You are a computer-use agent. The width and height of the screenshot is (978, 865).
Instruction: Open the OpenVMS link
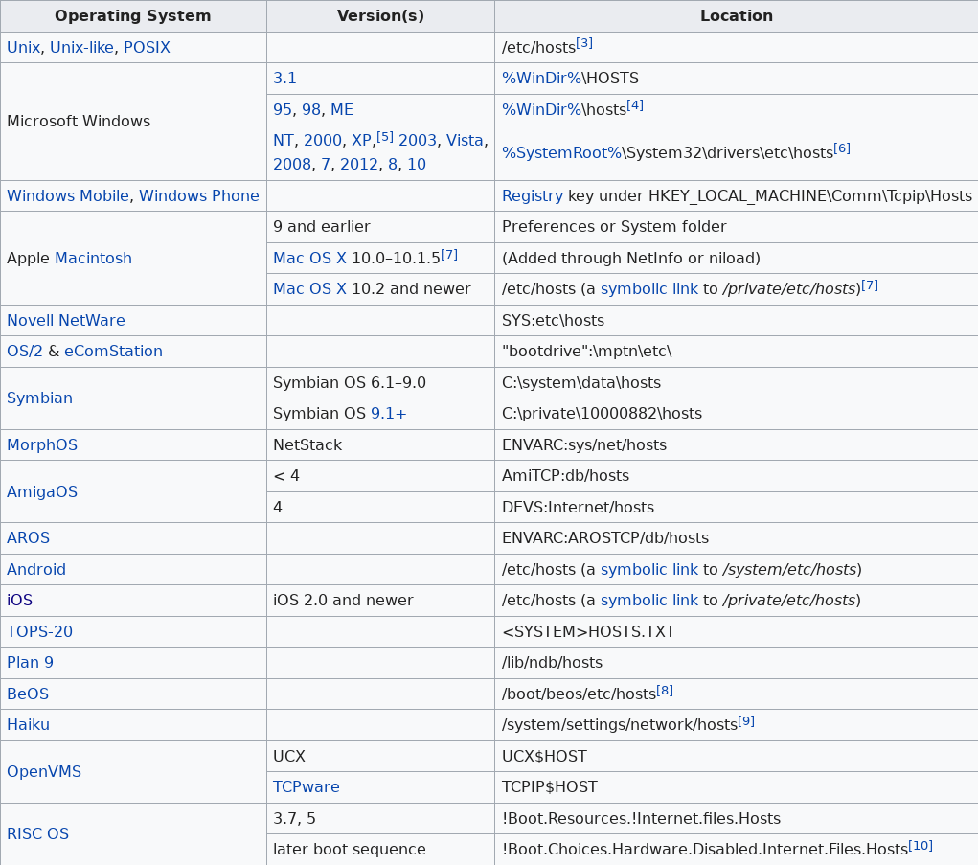(x=44, y=771)
